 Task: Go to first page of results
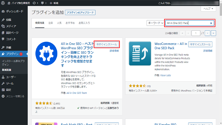coord(182,33)
